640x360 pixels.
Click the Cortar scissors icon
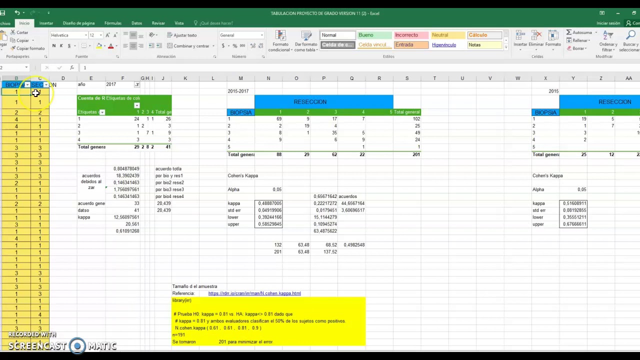coord(12,32)
